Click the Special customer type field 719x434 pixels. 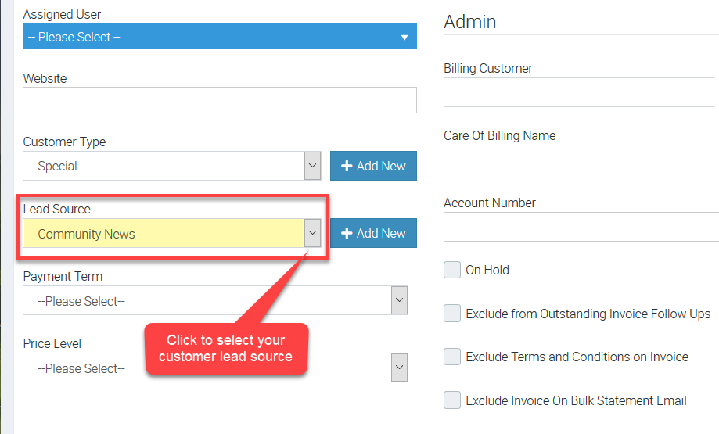pos(163,166)
